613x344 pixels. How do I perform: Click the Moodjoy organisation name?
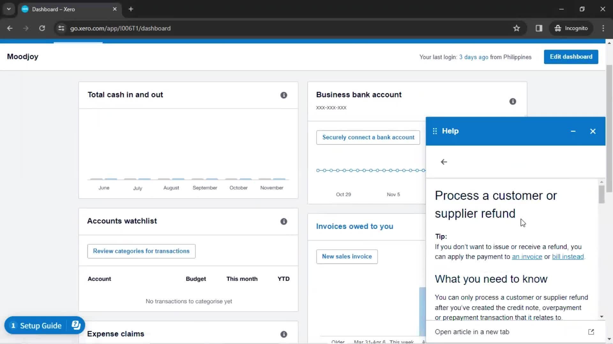point(23,57)
